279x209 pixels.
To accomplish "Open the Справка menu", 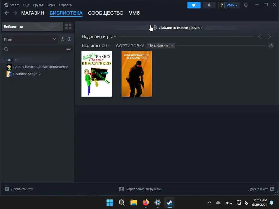I will click(65, 5).
